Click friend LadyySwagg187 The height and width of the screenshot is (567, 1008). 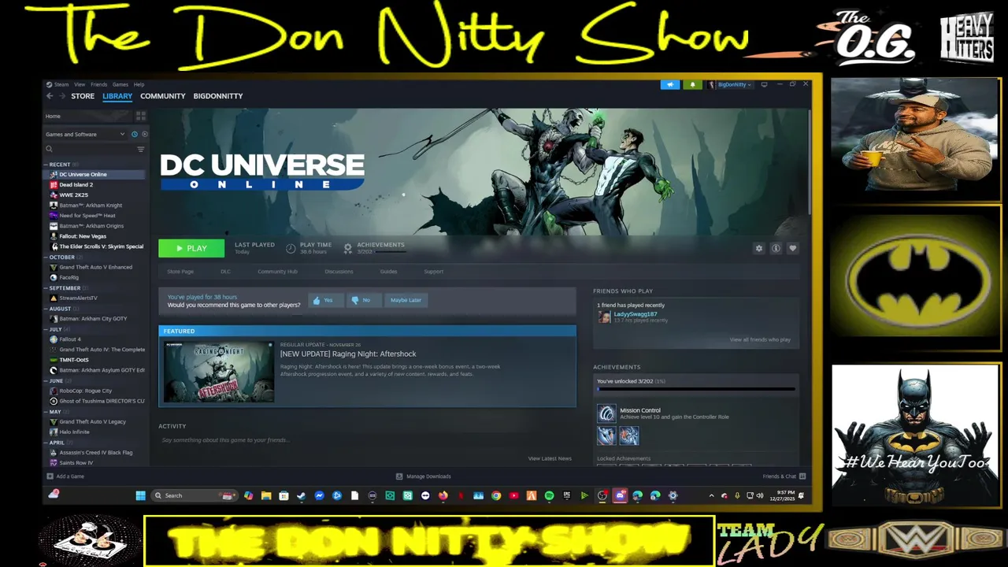pyautogui.click(x=635, y=314)
